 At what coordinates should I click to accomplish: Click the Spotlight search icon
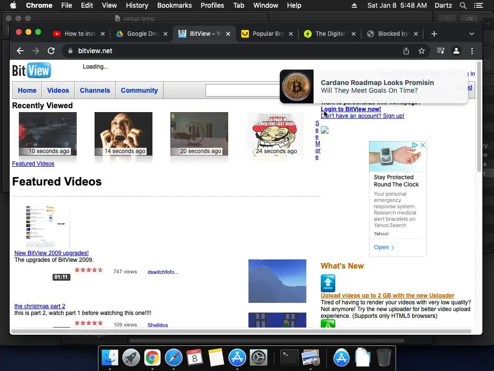click(x=463, y=5)
